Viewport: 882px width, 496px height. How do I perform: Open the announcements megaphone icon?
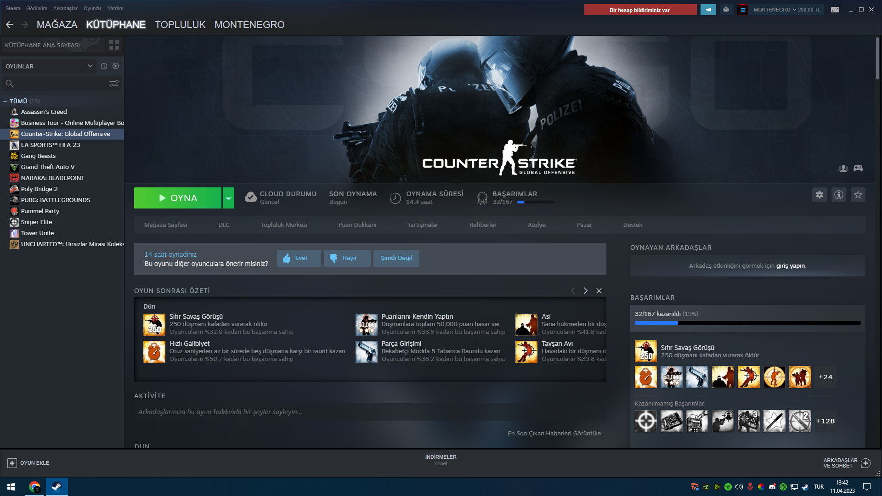pos(708,10)
